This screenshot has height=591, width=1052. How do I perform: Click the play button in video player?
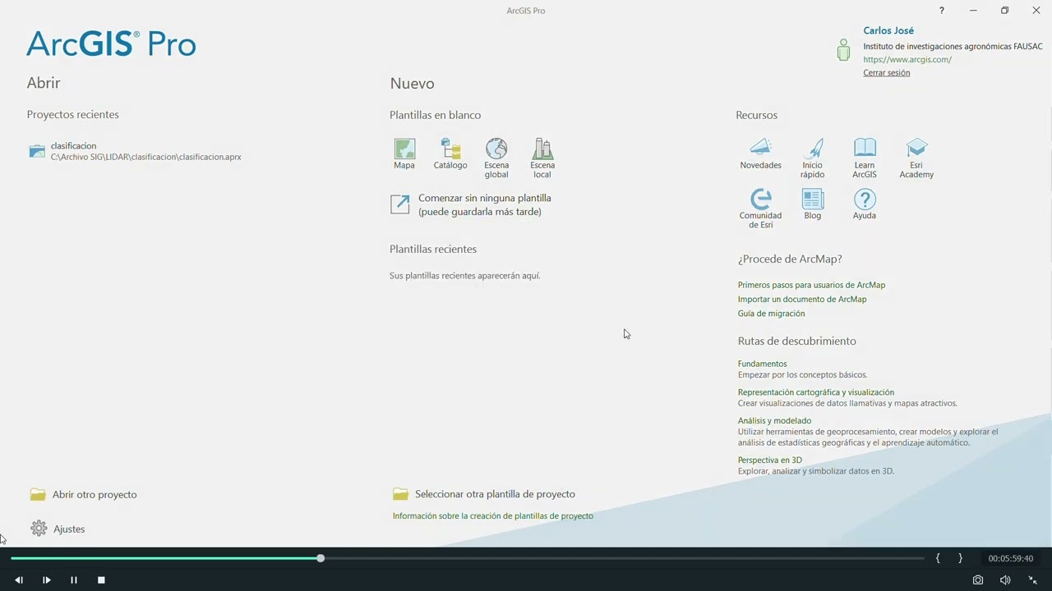(46, 580)
